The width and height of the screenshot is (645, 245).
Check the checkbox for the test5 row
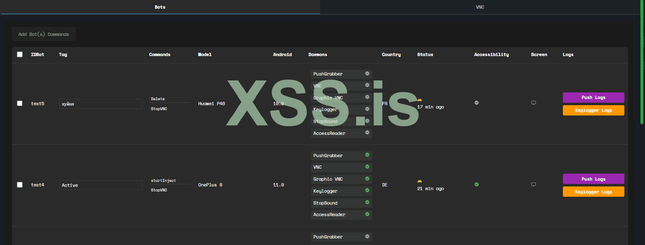[20, 104]
